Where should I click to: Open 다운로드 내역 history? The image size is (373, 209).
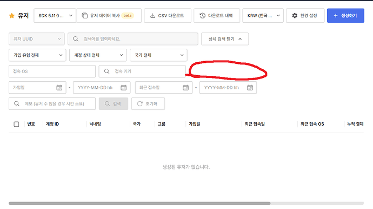[217, 16]
